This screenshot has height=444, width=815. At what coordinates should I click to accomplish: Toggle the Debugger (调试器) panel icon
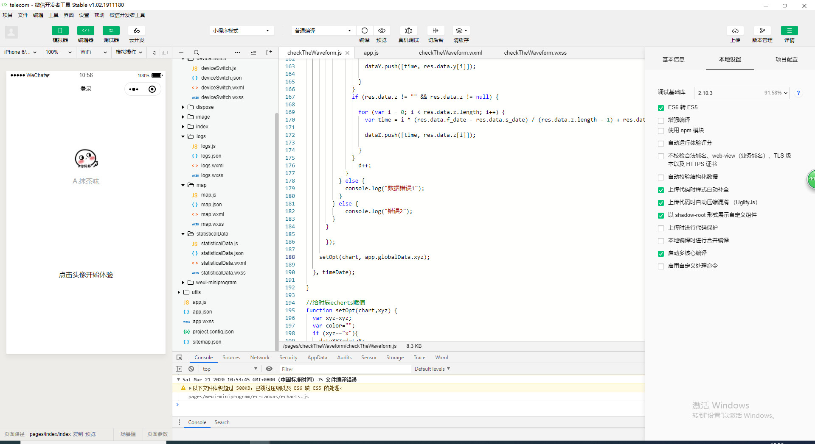click(x=111, y=31)
